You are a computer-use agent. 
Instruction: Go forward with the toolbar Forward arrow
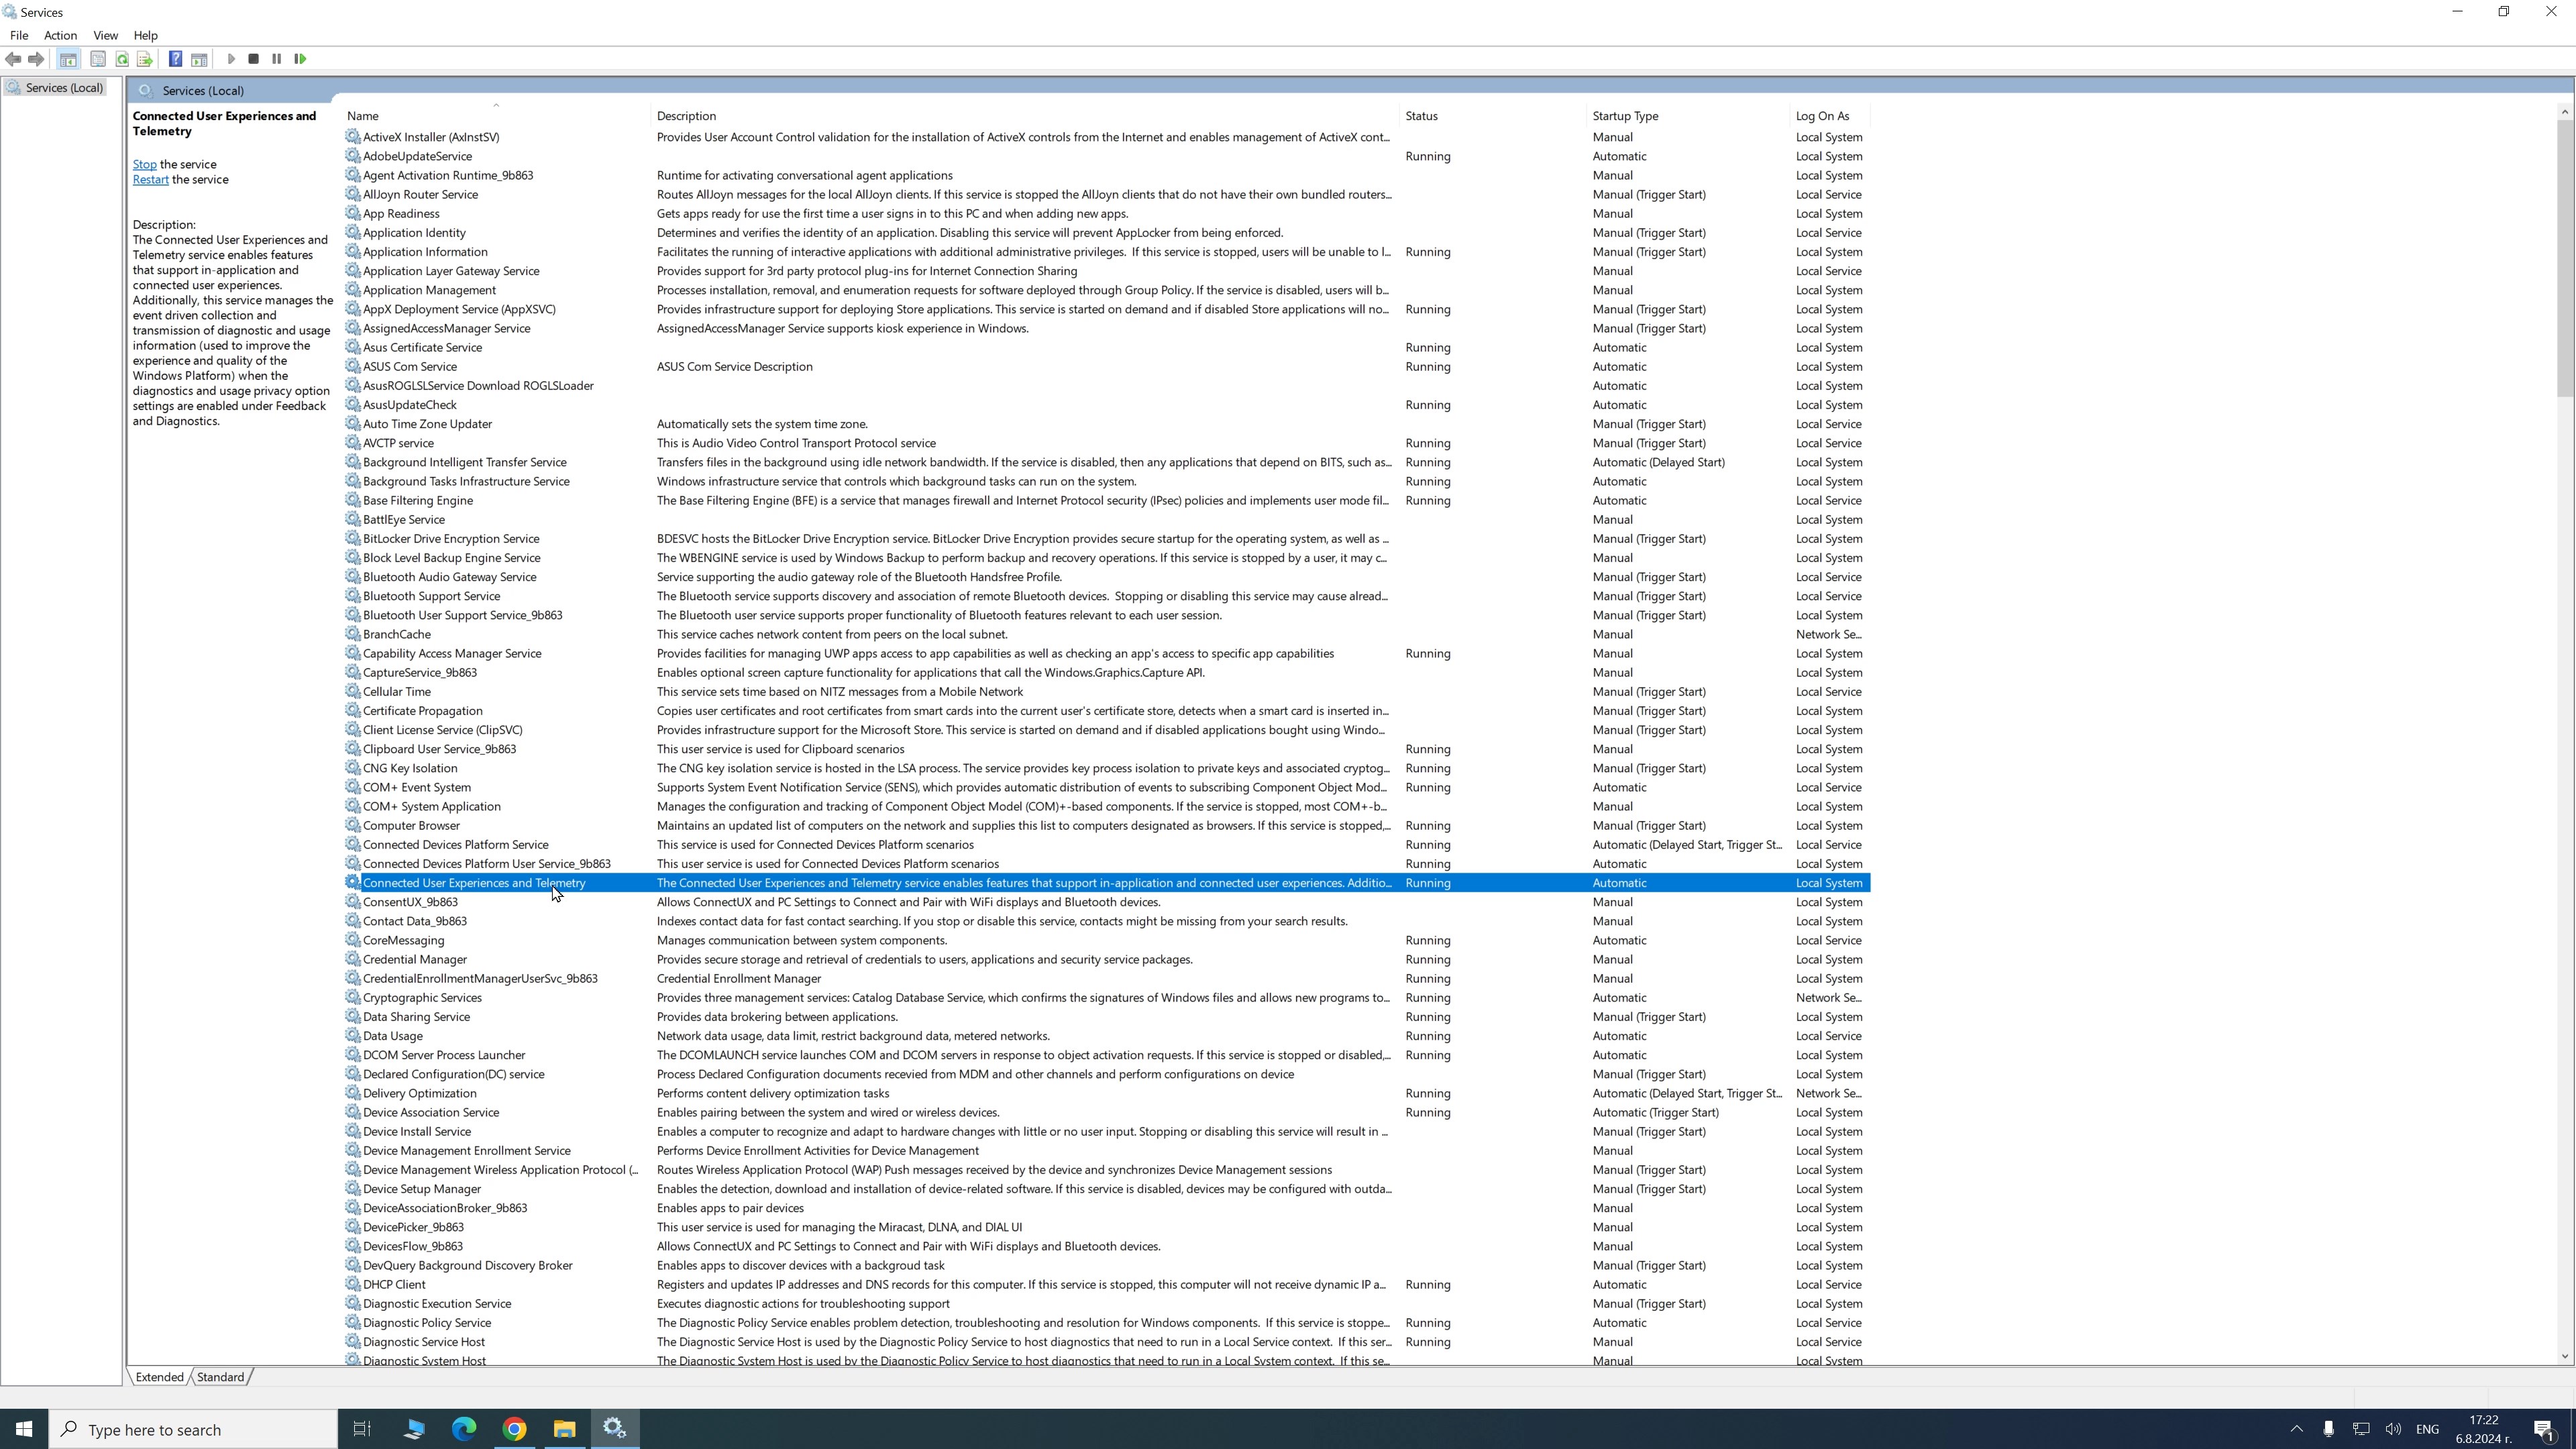[36, 59]
